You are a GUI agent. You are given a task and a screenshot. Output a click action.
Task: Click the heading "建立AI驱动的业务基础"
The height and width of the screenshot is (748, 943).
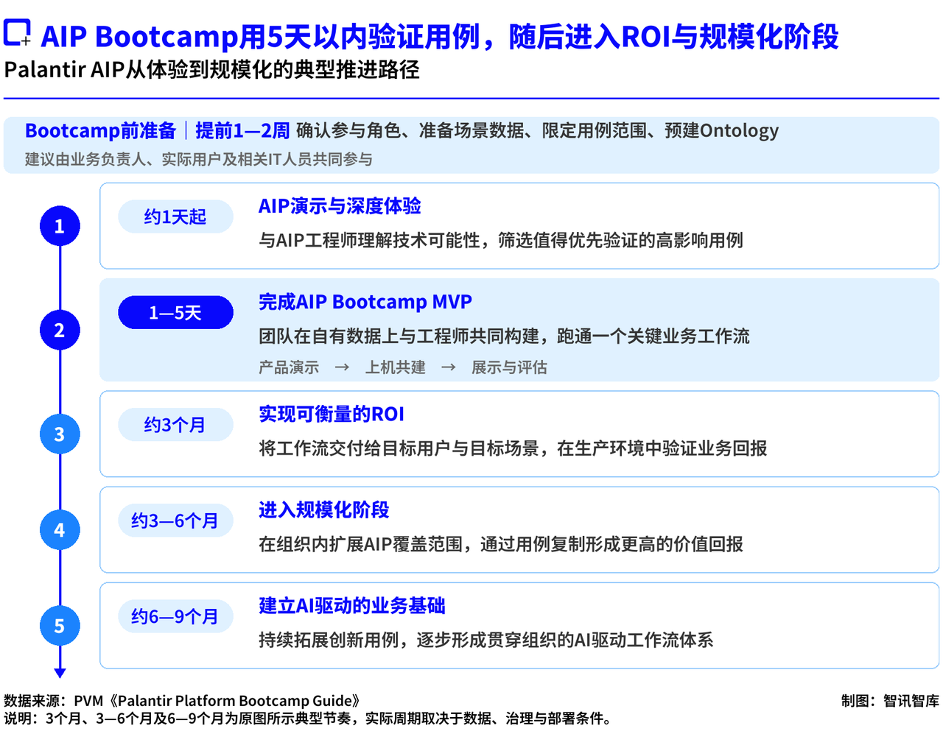click(352, 605)
